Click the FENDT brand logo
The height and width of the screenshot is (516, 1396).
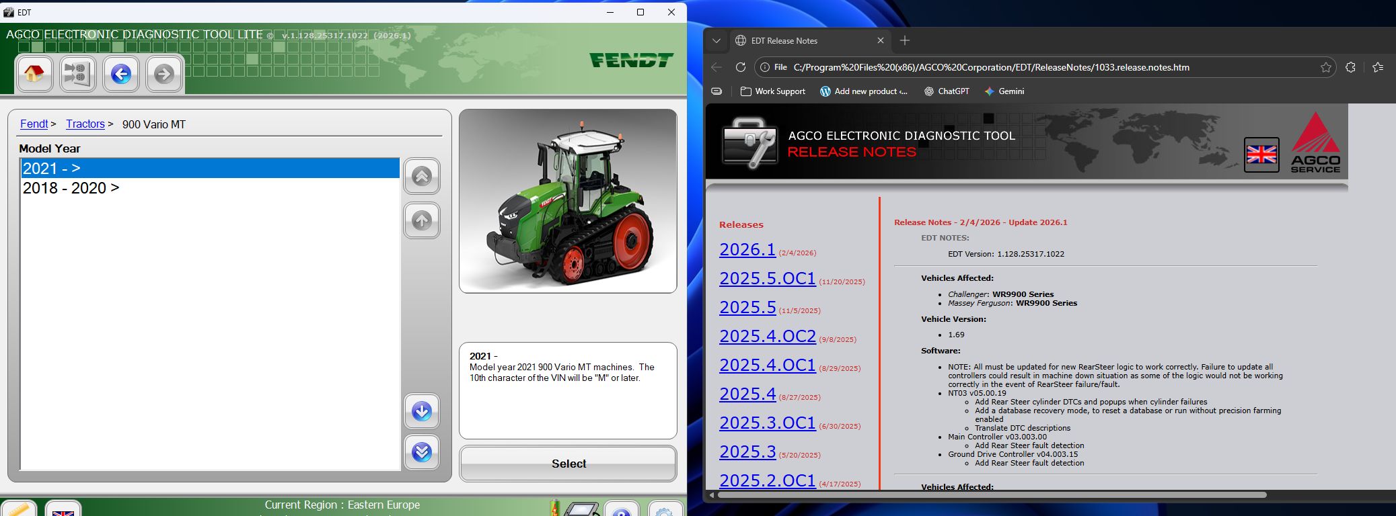631,60
